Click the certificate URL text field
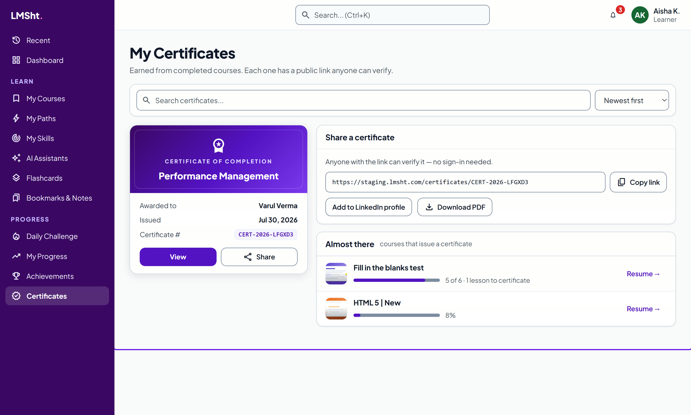Image resolution: width=691 pixels, height=415 pixels. pyautogui.click(x=465, y=182)
